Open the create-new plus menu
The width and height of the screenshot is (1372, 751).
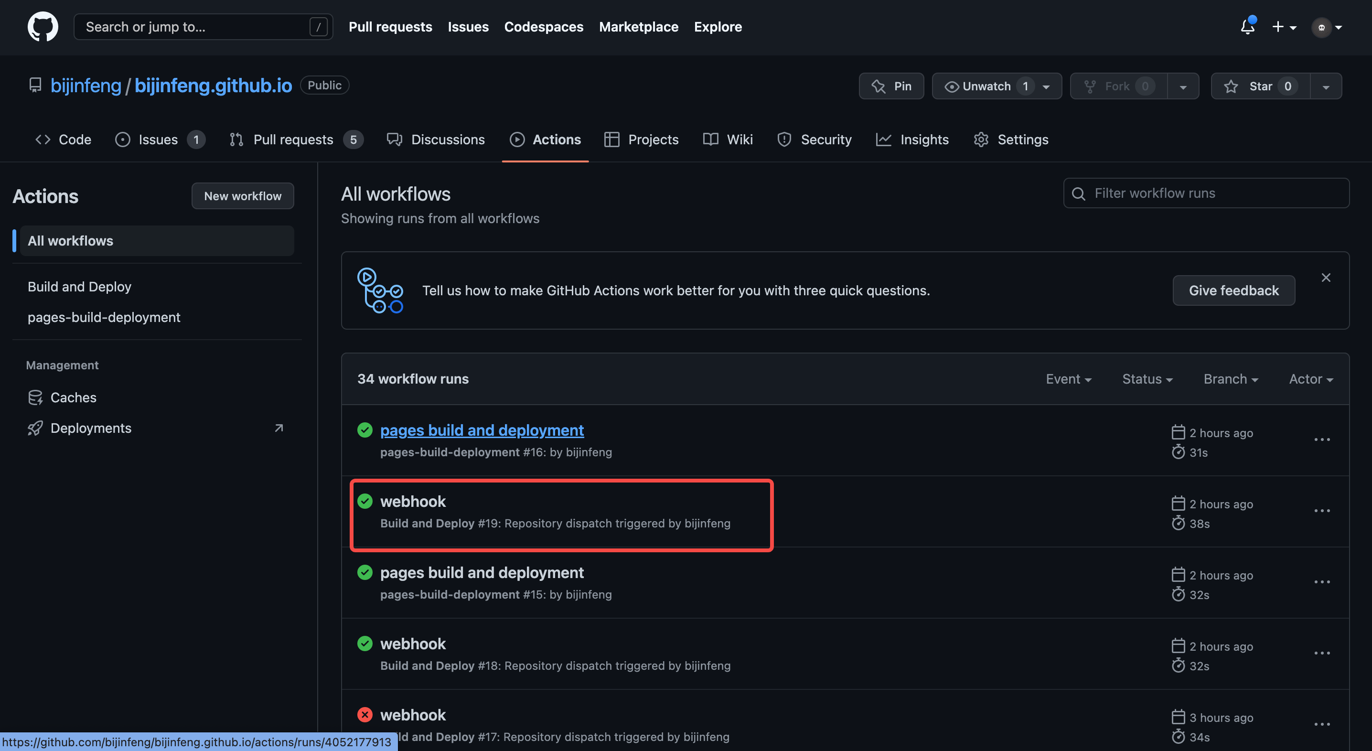[x=1284, y=27]
